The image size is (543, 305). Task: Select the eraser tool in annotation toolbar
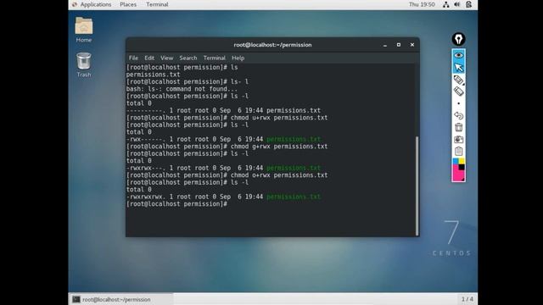(458, 91)
